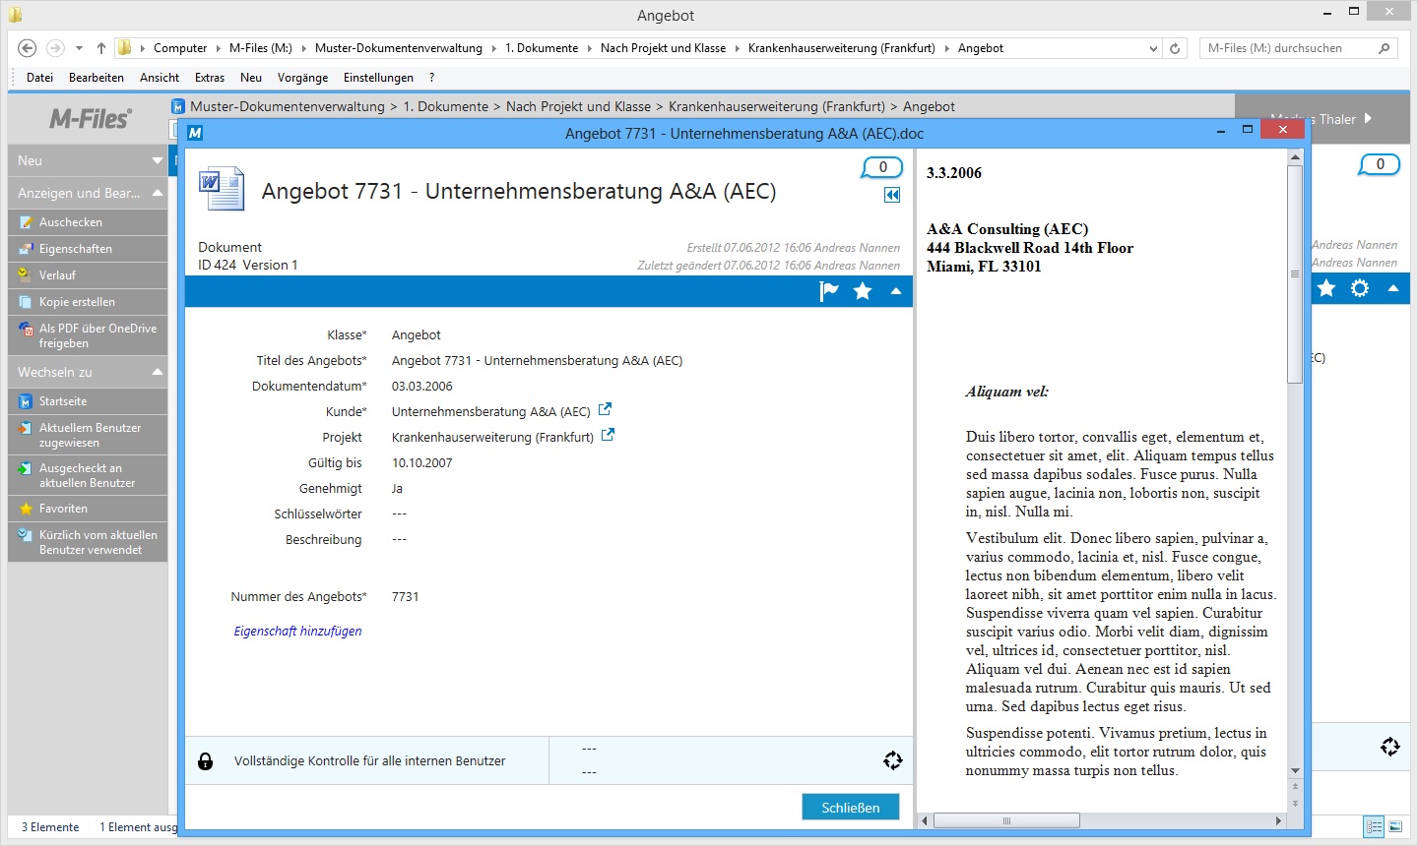Click the address bar refresh button
Screen dimensions: 1418x846
coord(1175,48)
